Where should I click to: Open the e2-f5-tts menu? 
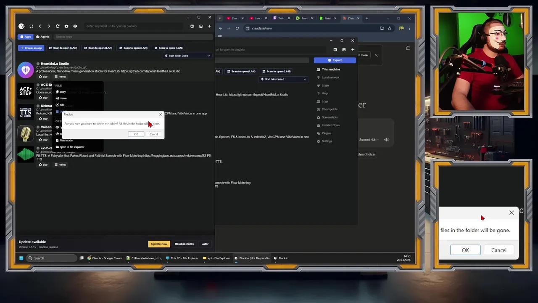click(61, 165)
